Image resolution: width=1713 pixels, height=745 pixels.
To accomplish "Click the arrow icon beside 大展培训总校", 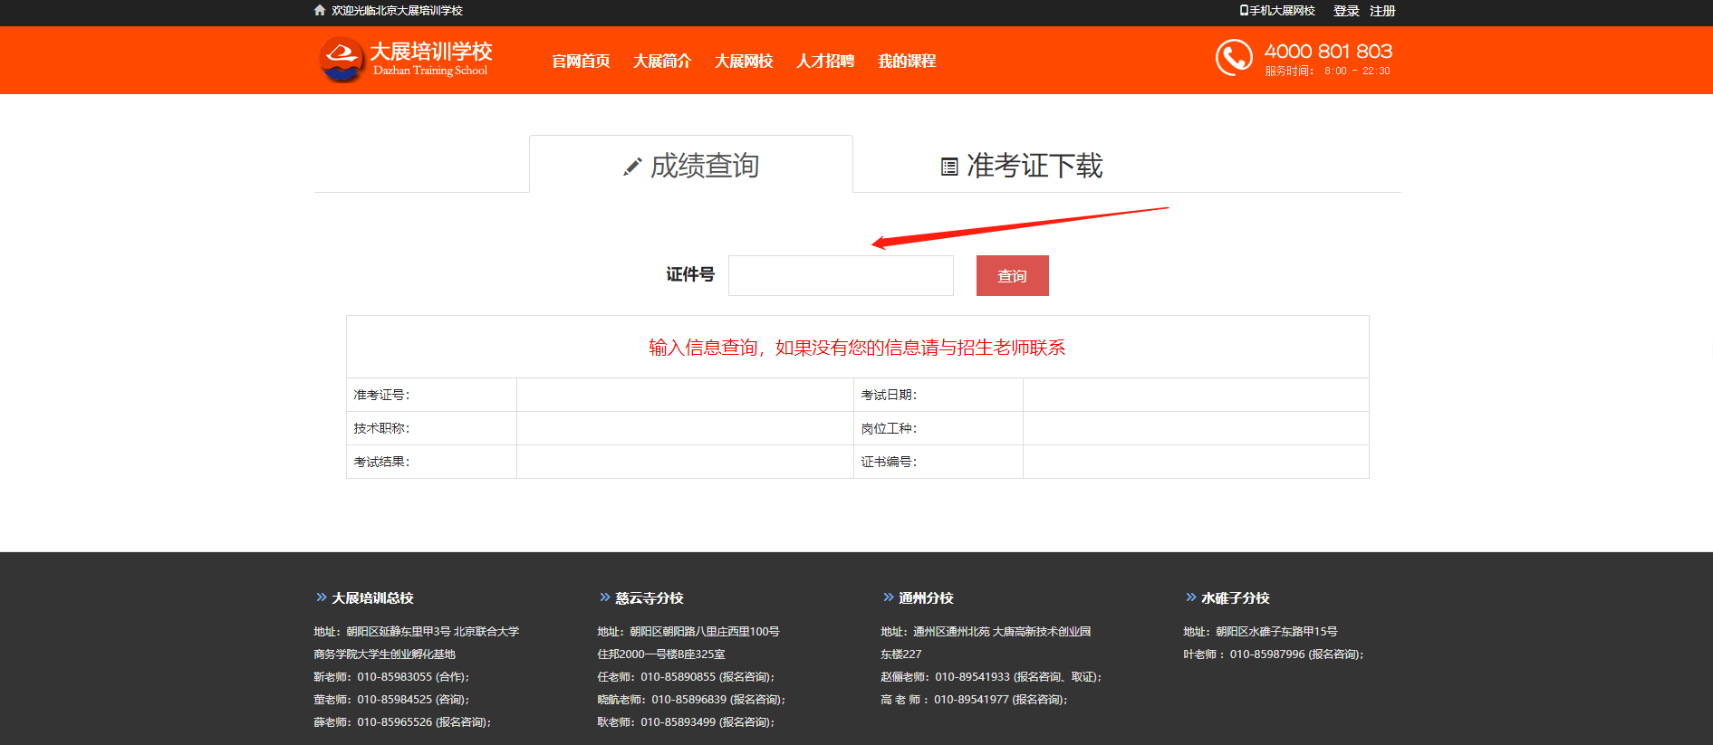I will (321, 597).
